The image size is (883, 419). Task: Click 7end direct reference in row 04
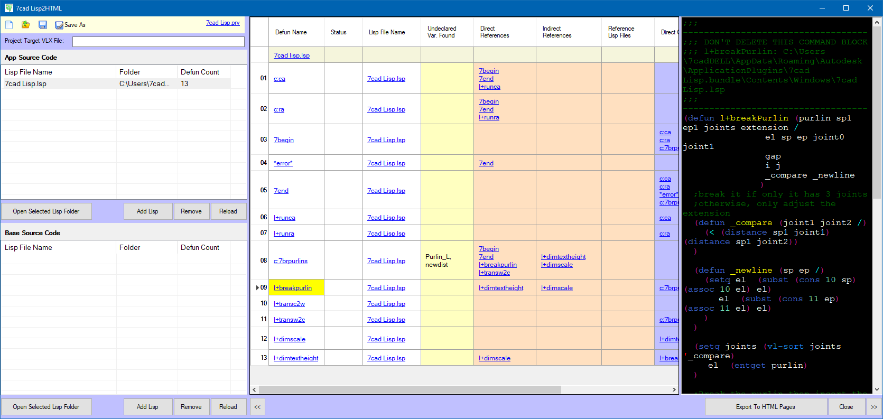(x=486, y=163)
